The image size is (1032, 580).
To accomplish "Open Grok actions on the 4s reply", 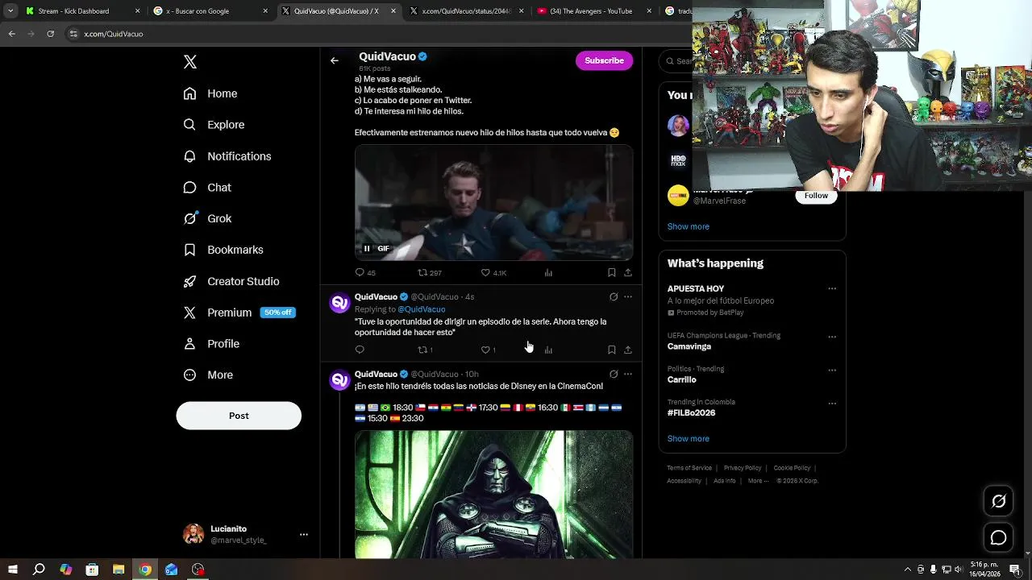I will [614, 296].
